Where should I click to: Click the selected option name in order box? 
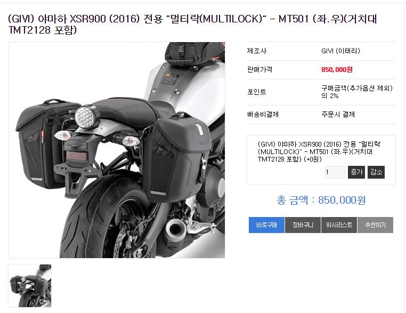click(x=319, y=151)
